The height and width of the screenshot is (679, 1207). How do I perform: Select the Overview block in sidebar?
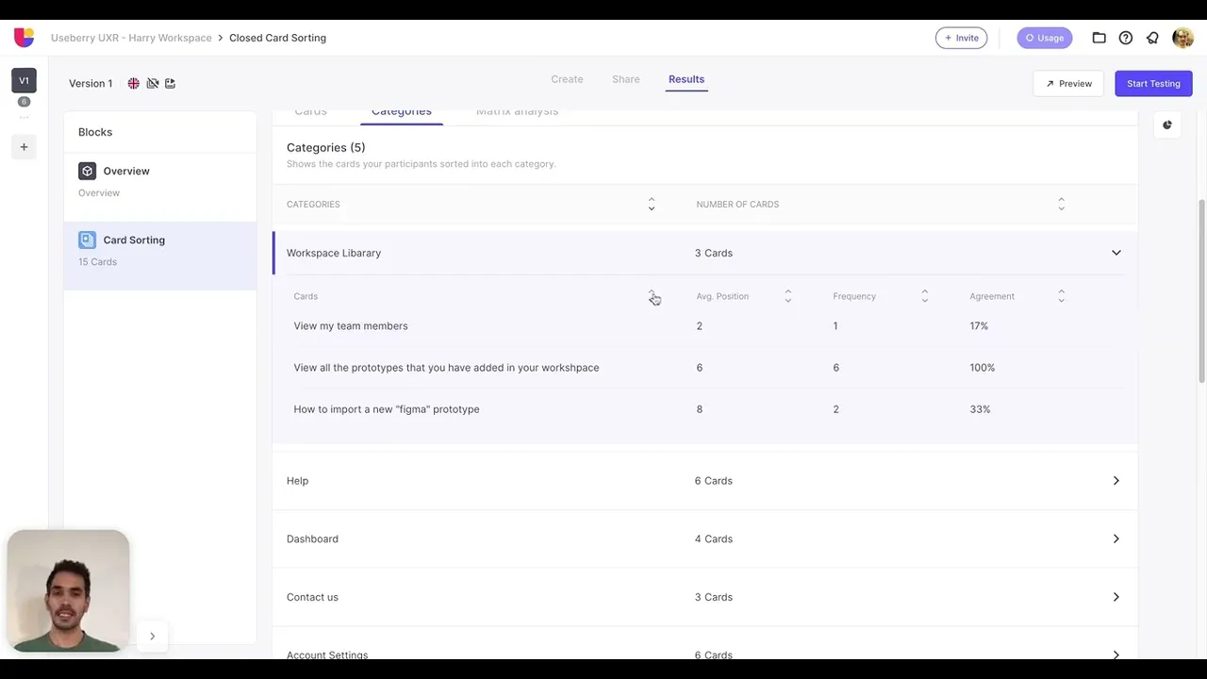point(126,171)
